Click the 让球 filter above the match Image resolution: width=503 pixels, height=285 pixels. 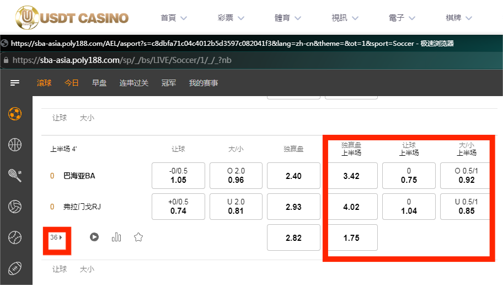pos(60,118)
